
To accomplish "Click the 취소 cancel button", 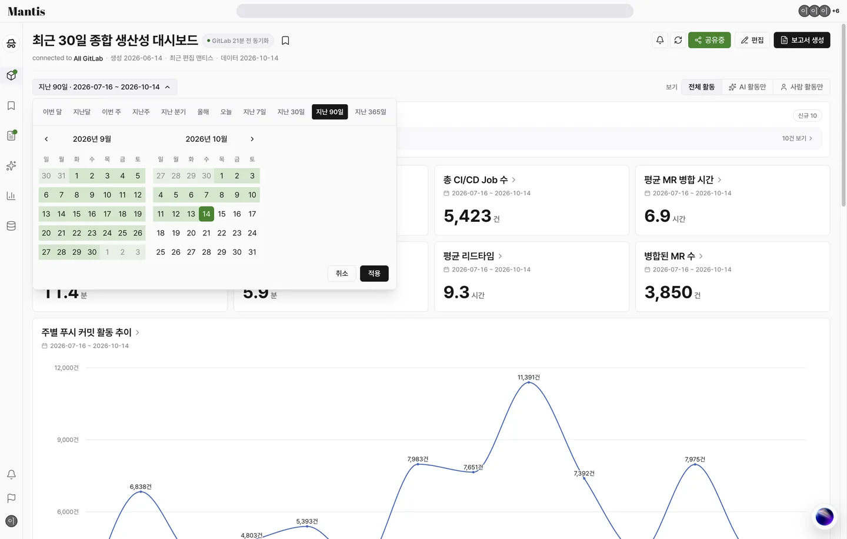I will (x=342, y=274).
